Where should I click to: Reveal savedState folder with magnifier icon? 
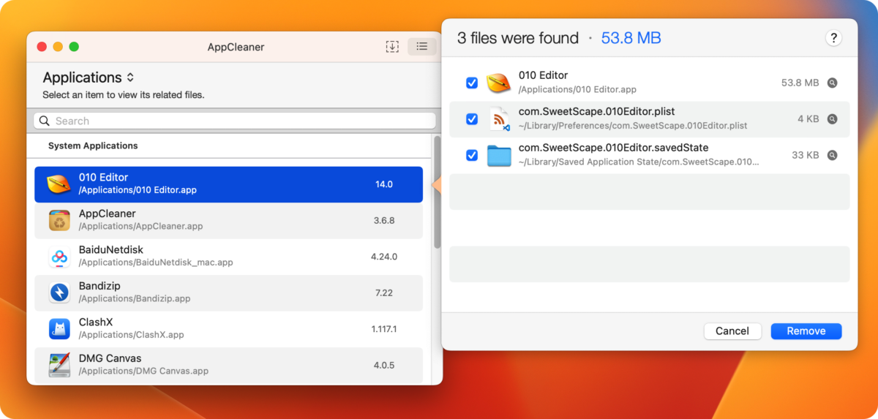pos(832,155)
